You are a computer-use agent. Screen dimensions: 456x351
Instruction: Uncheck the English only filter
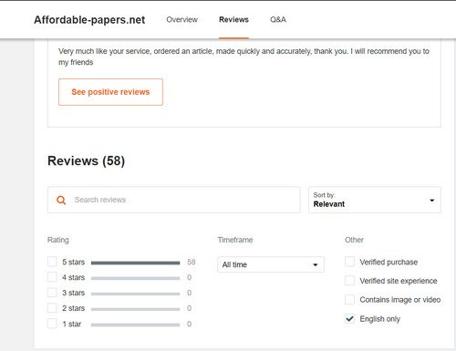pos(349,319)
